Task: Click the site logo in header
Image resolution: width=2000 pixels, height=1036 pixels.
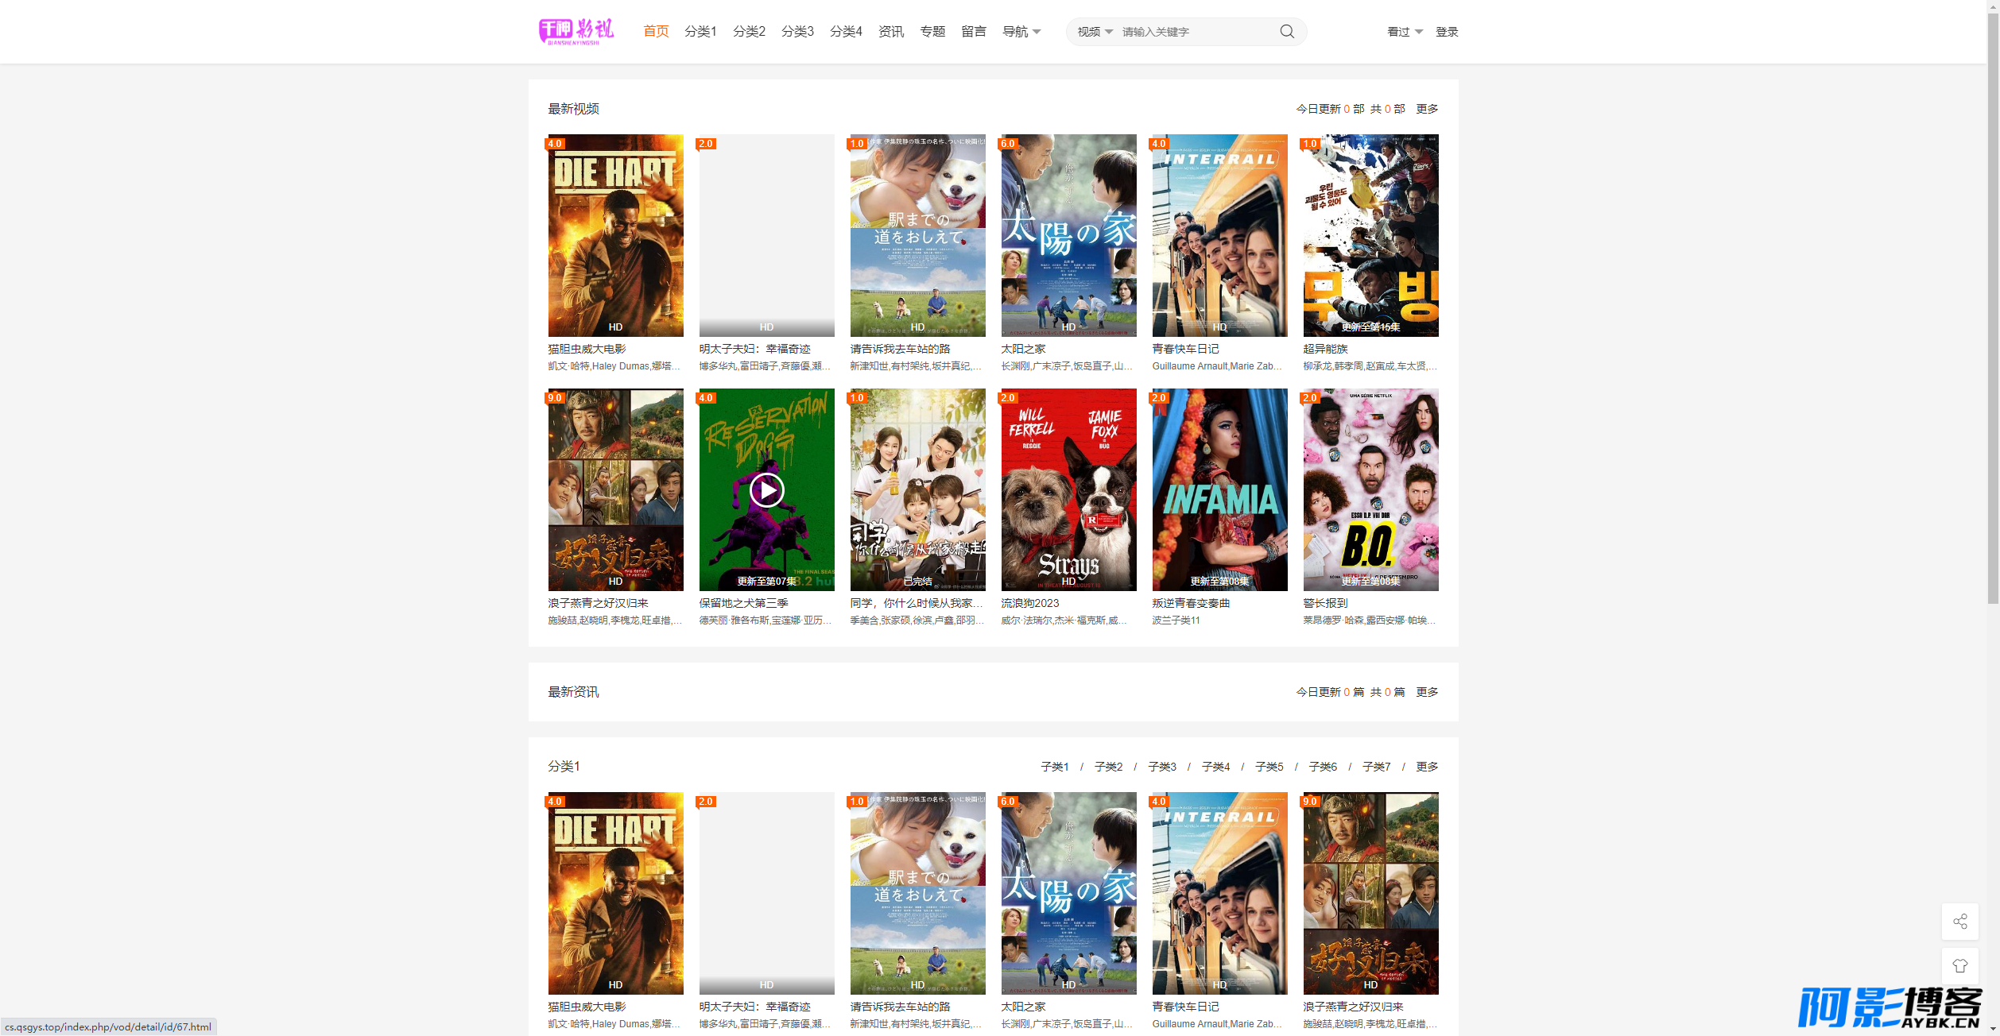Action: click(576, 31)
